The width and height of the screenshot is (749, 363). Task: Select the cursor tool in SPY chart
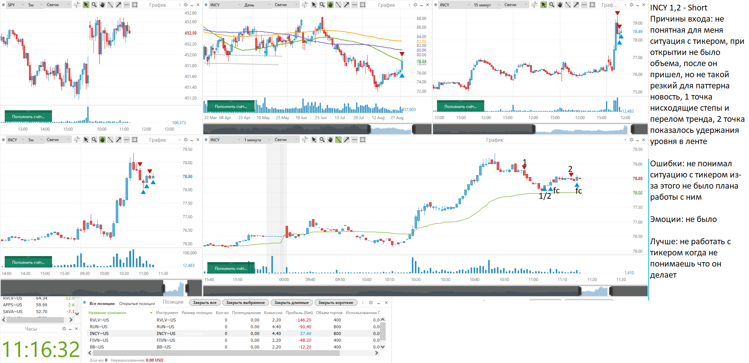[86, 5]
